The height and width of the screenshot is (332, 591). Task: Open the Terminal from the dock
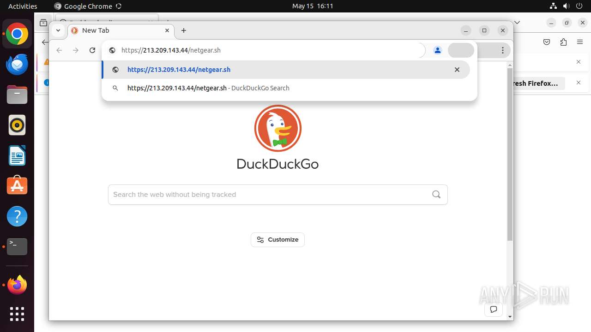tap(17, 247)
